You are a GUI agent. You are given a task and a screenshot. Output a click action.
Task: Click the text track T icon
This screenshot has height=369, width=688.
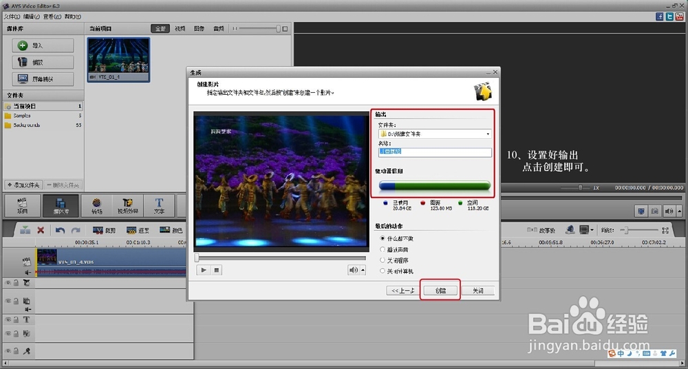click(26, 320)
